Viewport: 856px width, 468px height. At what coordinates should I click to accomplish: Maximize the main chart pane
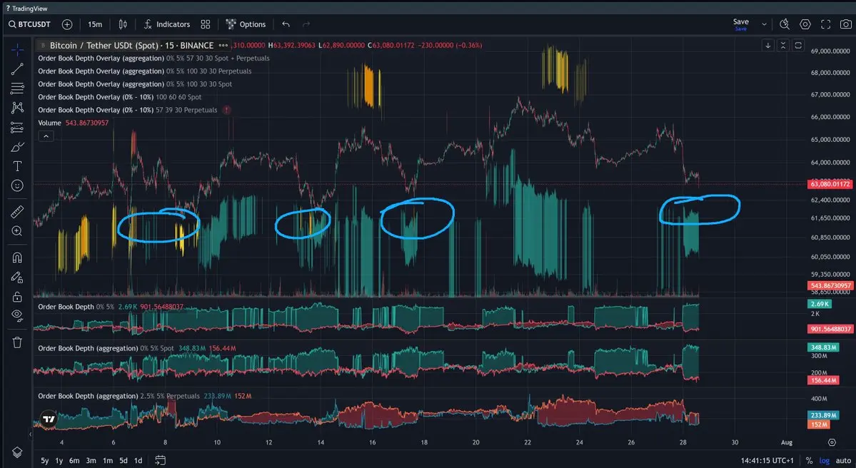point(798,45)
